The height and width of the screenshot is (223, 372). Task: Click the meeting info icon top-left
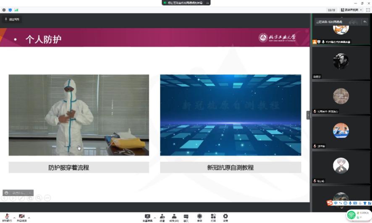click(4, 10)
